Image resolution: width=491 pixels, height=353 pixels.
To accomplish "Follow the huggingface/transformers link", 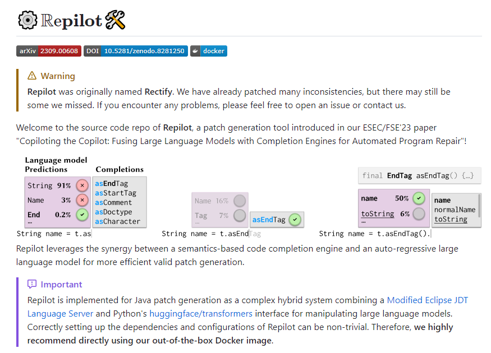I will coord(201,313).
